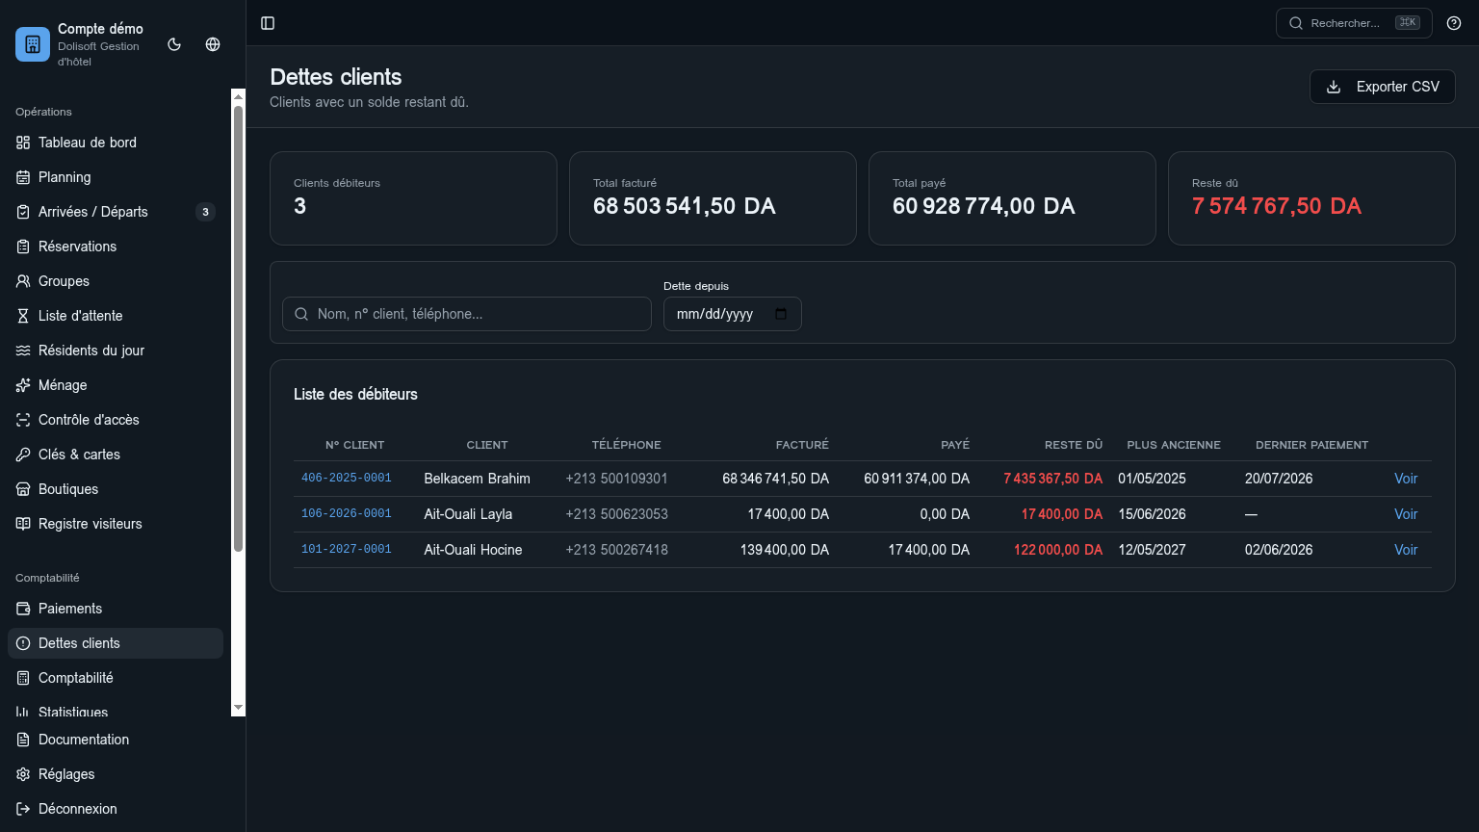The width and height of the screenshot is (1479, 832).
Task: Go to Paiements in the Comptabilité section
Action: click(116, 609)
